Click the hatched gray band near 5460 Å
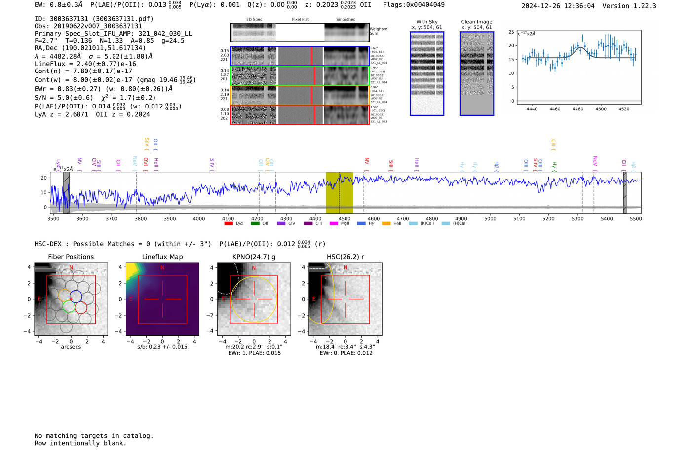Image resolution: width=691 pixels, height=470 pixels. pos(624,192)
